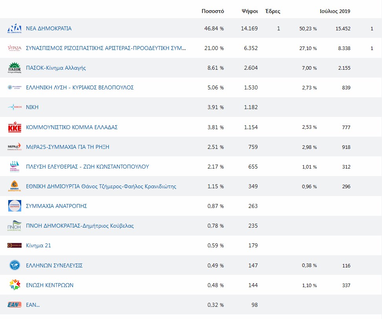This screenshot has height=319, width=382.
Task: Select the 98 votes value
Action: (x=255, y=305)
